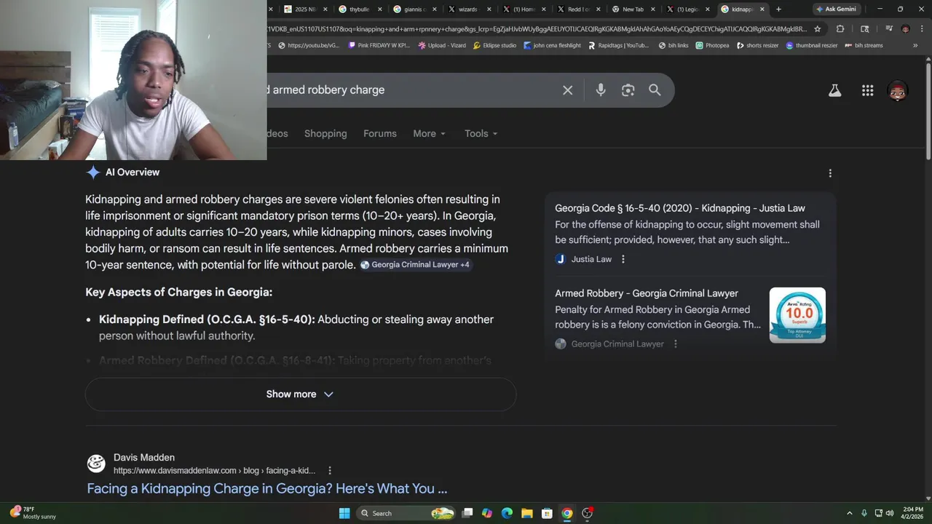Open the Tools dropdown
The height and width of the screenshot is (524, 932).
click(x=481, y=134)
